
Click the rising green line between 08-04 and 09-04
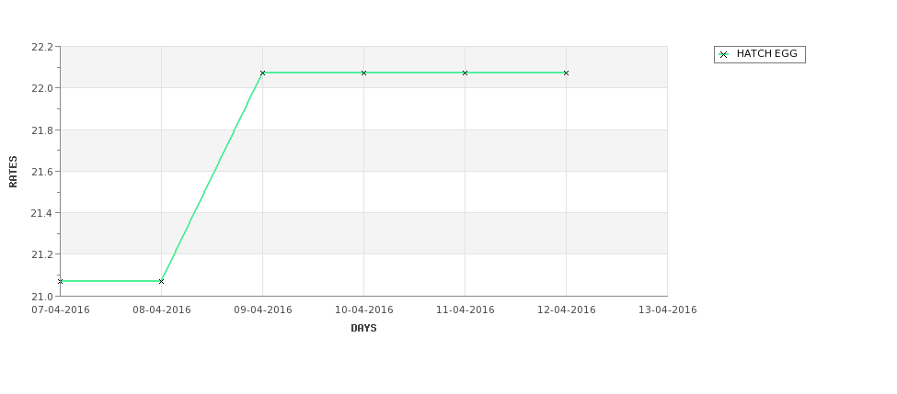coord(212,177)
